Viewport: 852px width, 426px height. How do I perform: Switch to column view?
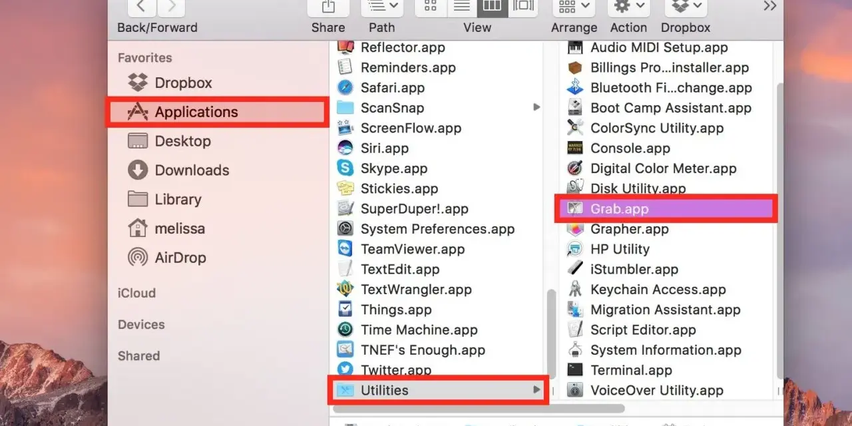click(x=492, y=7)
